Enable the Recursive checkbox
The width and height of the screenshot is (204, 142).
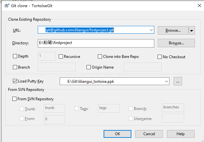pyautogui.click(x=61, y=57)
